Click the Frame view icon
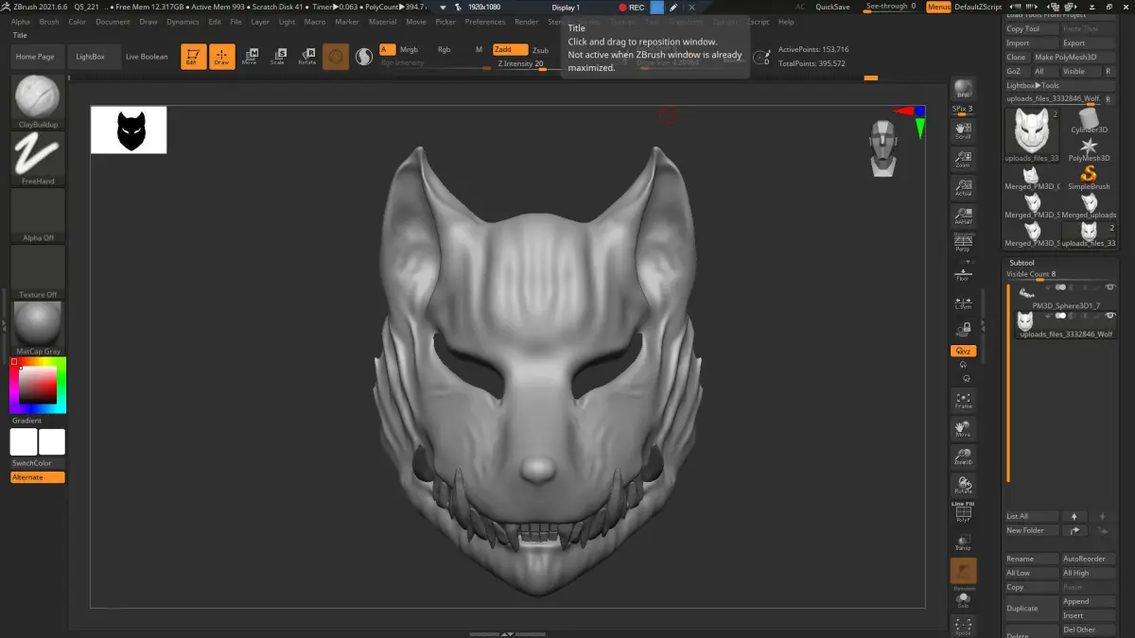This screenshot has height=638, width=1135. pos(963,400)
